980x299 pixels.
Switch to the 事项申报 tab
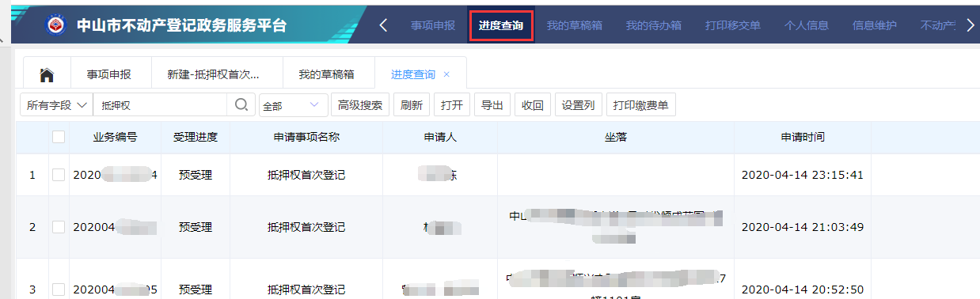[109, 74]
